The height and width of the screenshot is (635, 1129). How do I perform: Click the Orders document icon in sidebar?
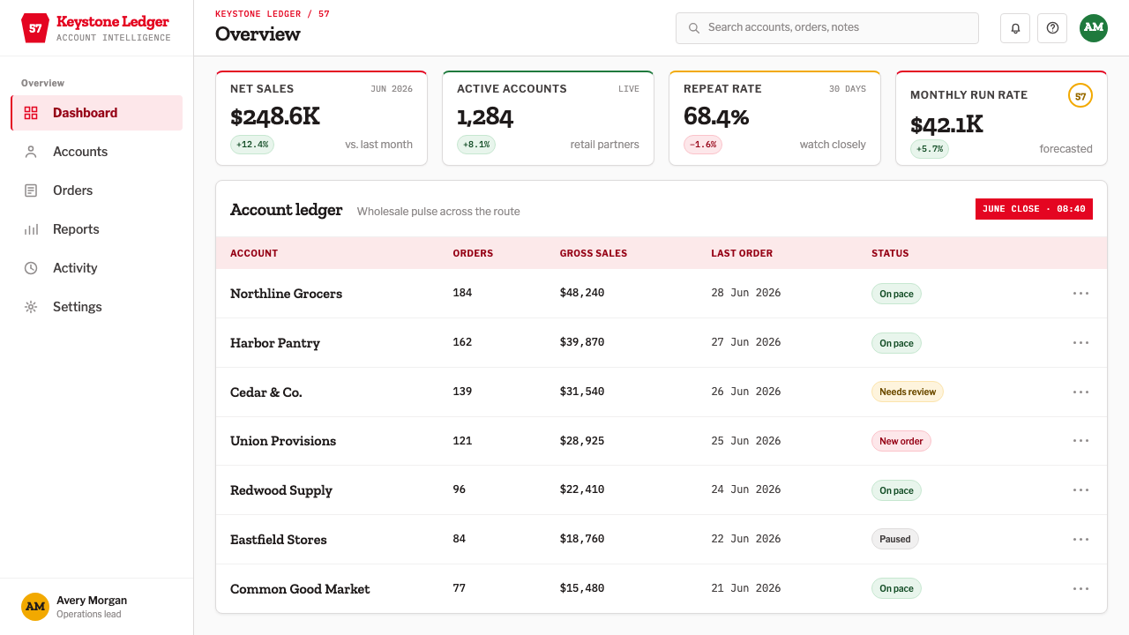pyautogui.click(x=31, y=190)
